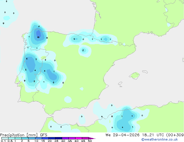This screenshot has height=142, width=184.
Task: Pick the 15–20 mm legend swatch
Action: (45, 138)
